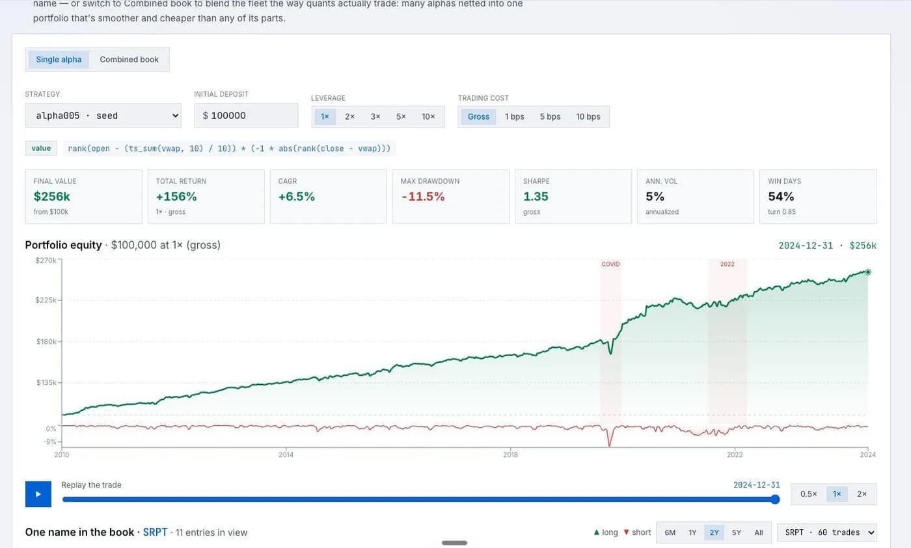Set replay speed to 2×
The image size is (911, 548).
tap(862, 494)
